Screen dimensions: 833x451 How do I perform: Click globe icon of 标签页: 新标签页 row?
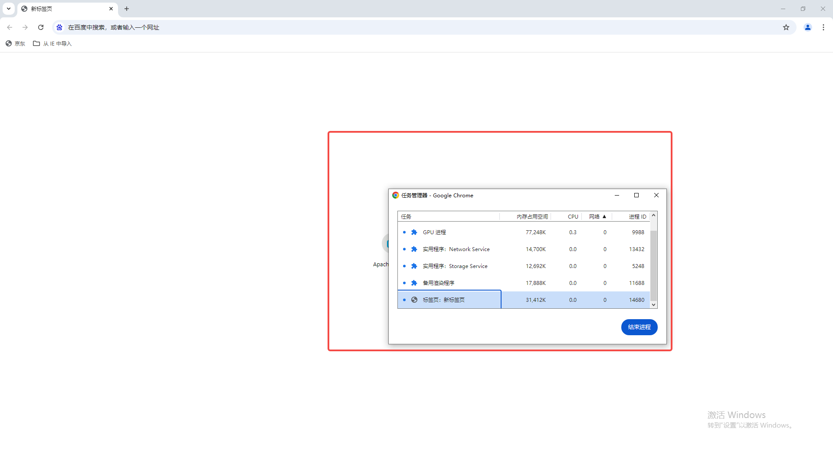click(414, 300)
